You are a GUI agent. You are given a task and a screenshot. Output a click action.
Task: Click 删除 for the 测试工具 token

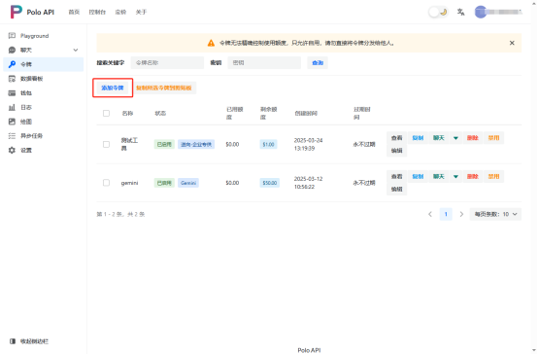[x=473, y=138]
